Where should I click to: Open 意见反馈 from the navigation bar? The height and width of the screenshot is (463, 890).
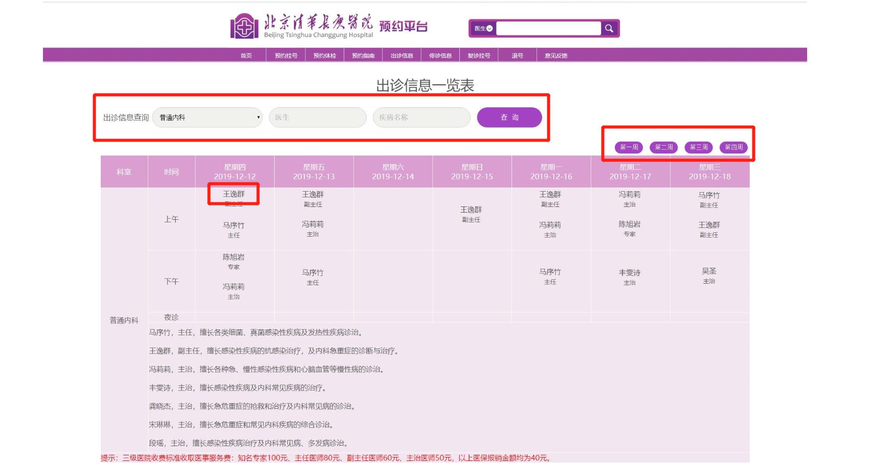[x=556, y=56]
